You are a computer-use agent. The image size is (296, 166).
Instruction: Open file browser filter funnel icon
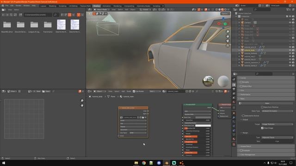(79, 15)
